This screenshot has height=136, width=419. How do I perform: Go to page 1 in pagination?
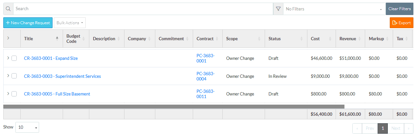(383, 128)
